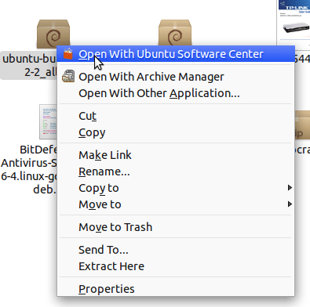Select the ubuntu-bu deb package icon
310x307 pixels.
click(53, 34)
